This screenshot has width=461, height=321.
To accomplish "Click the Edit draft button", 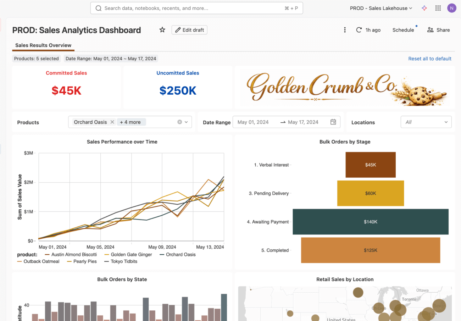I will (x=189, y=30).
